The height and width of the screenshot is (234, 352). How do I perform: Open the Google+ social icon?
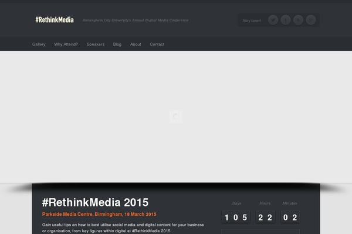(x=311, y=20)
